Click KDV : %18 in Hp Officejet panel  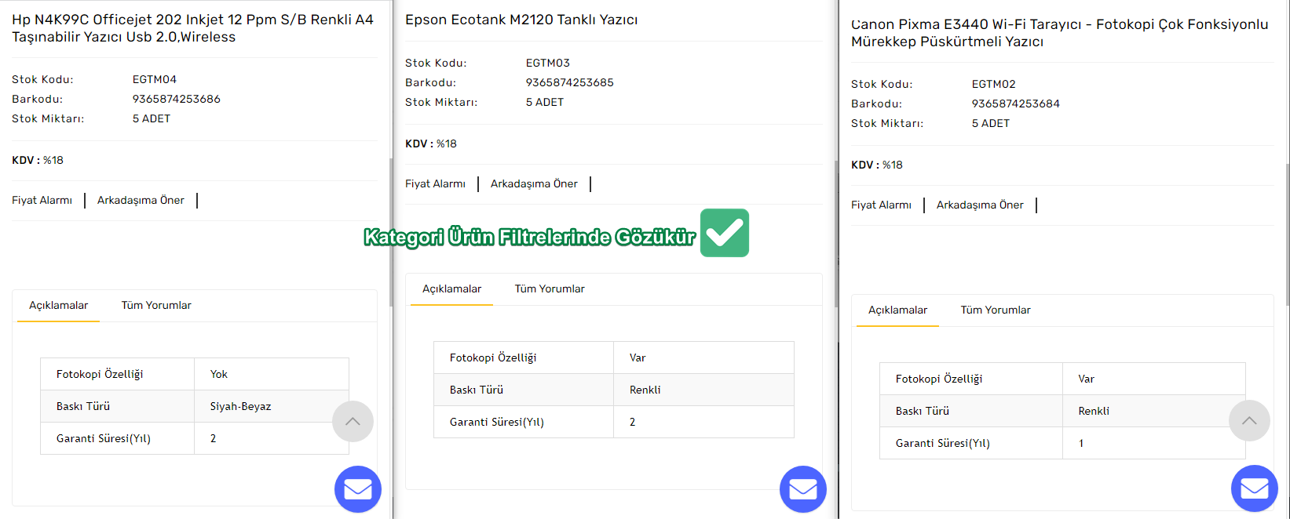[x=38, y=160]
